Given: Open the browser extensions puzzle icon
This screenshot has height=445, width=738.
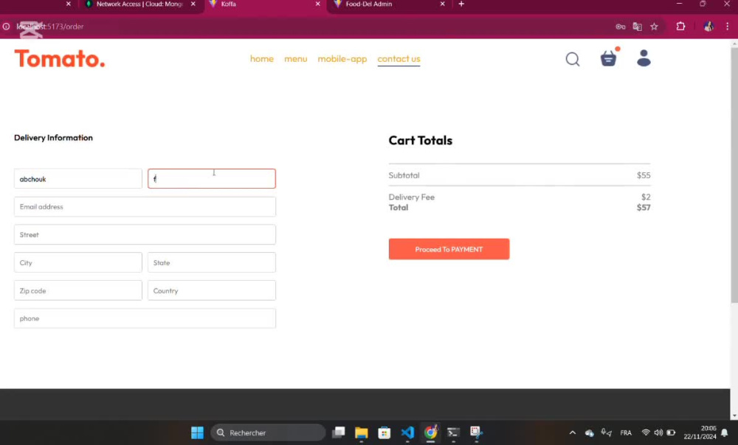Looking at the screenshot, I should [680, 27].
